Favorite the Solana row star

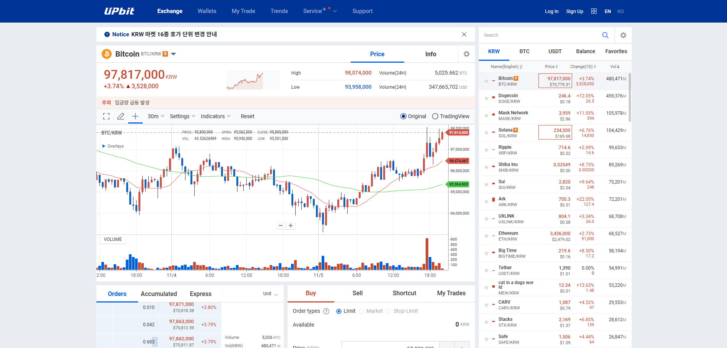click(486, 133)
